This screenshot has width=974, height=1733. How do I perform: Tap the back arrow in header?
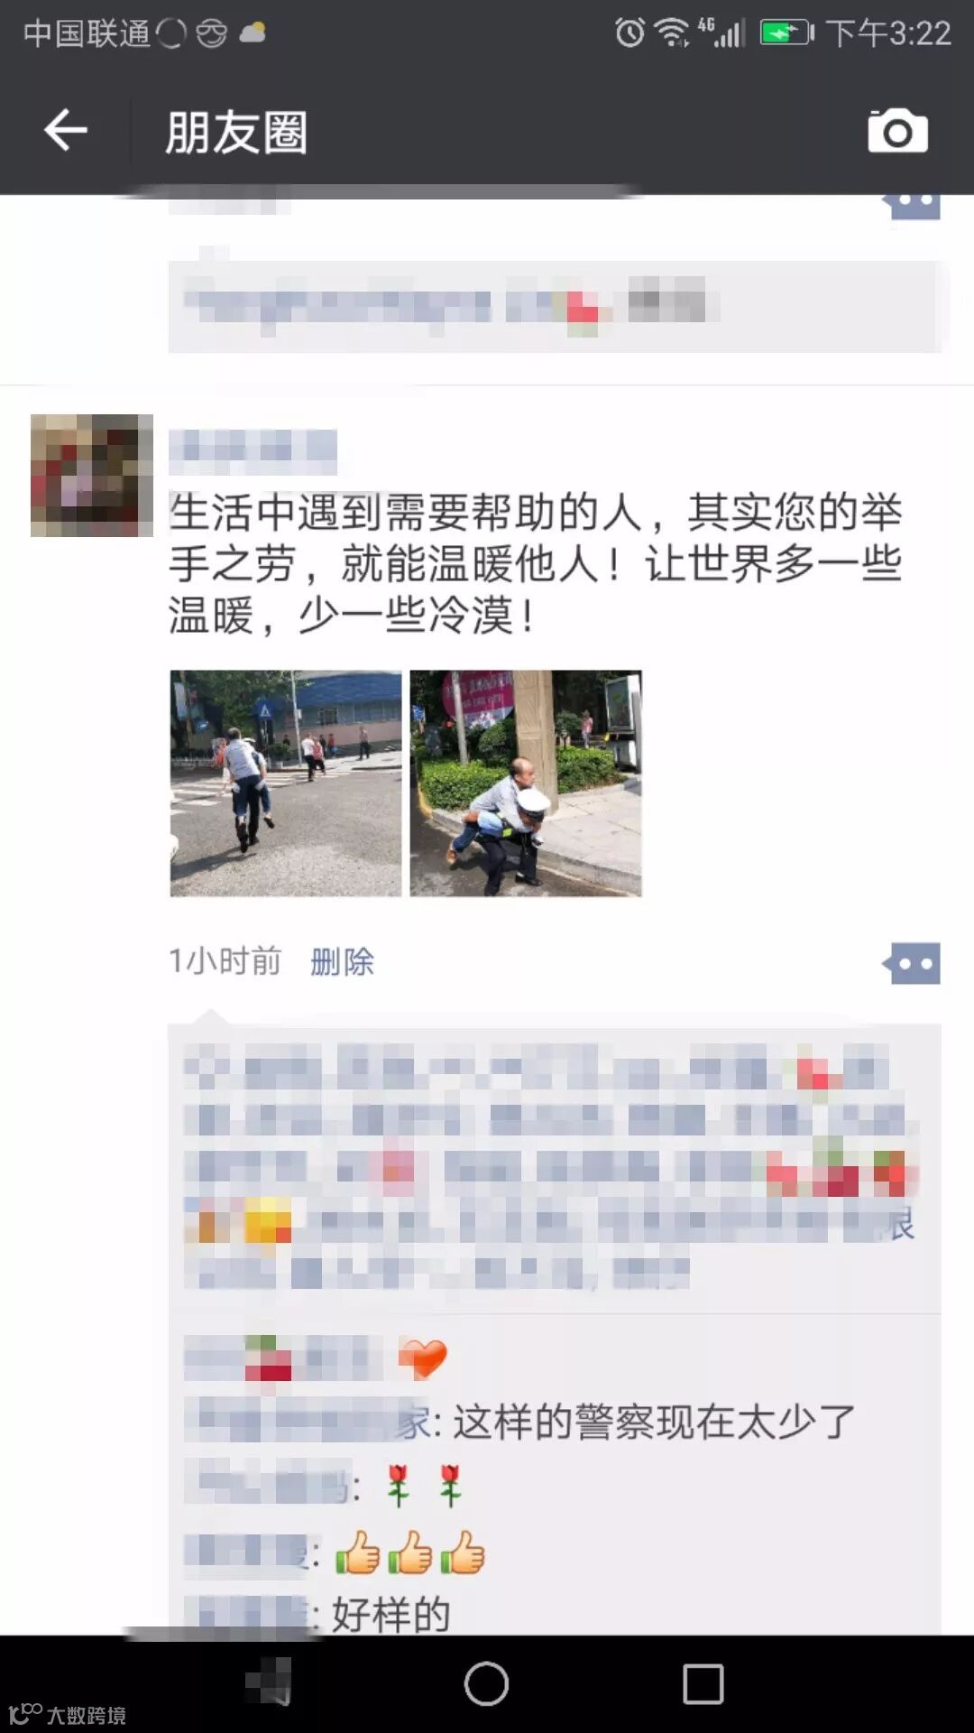66,131
